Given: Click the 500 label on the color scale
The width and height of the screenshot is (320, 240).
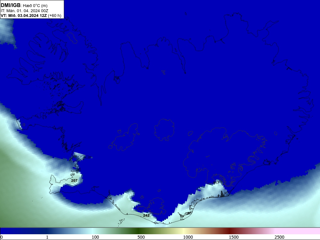Looking at the screenshot, I should [141, 237].
